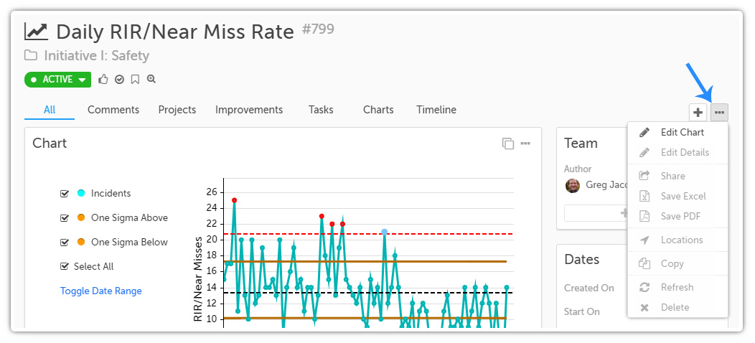This screenshot has width=755, height=343.
Task: Close the top-right ellipsis menu button
Action: pos(719,112)
